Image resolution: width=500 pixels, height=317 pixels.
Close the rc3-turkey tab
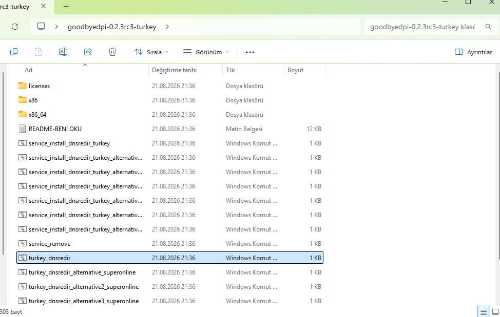point(44,6)
